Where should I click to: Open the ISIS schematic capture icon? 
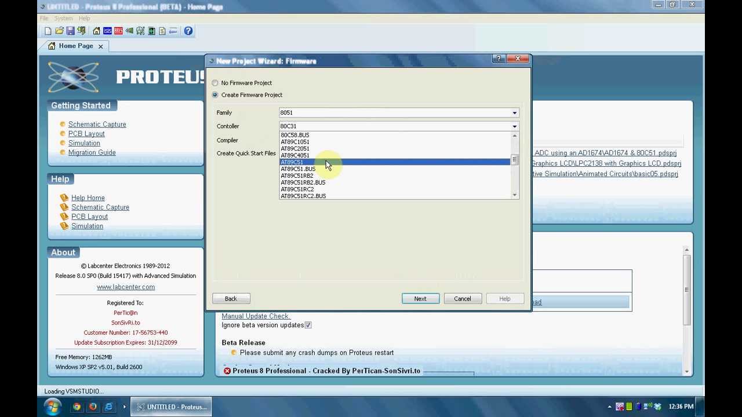click(x=107, y=31)
